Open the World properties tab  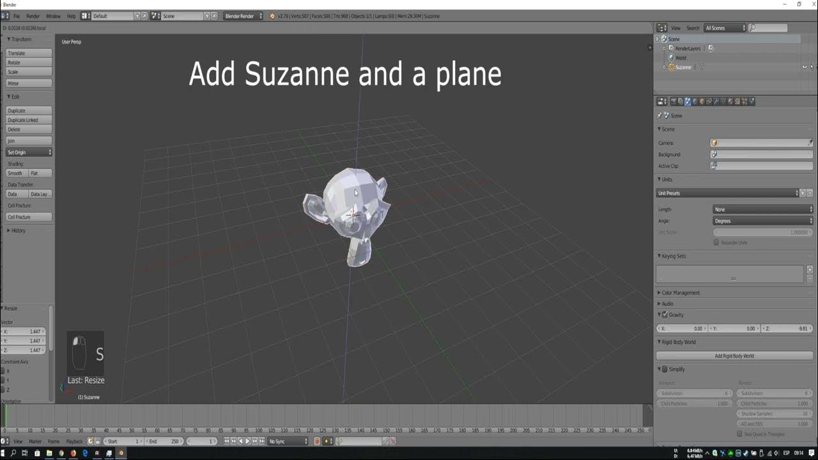click(x=695, y=102)
